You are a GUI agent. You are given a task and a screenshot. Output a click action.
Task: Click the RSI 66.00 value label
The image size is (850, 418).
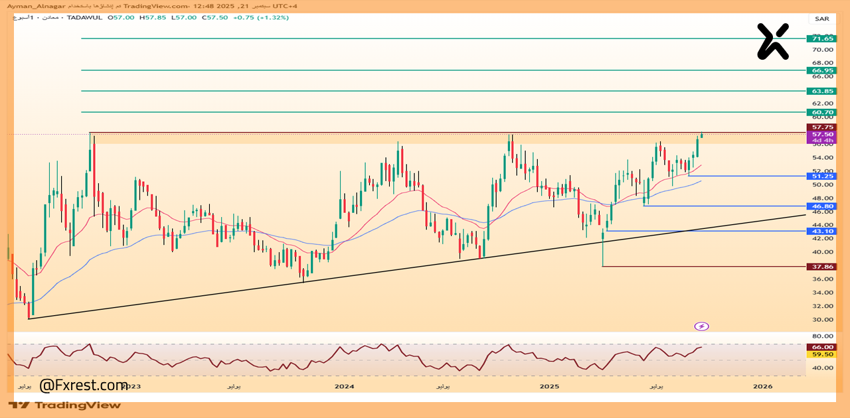pos(821,347)
